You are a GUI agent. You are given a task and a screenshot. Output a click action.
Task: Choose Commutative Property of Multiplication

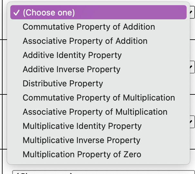(98, 98)
